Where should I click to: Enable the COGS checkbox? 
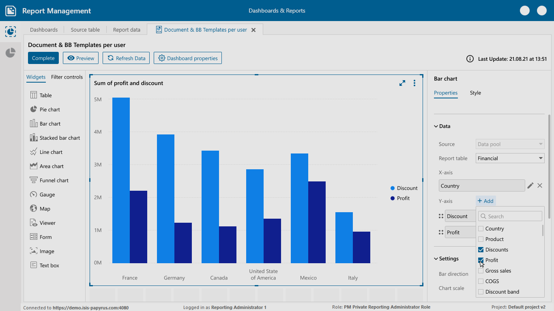(481, 281)
